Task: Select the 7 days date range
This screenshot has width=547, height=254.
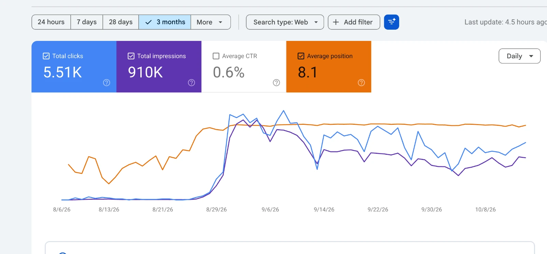Action: point(87,22)
